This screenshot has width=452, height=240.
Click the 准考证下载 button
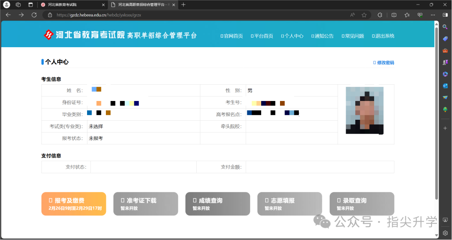(x=146, y=204)
